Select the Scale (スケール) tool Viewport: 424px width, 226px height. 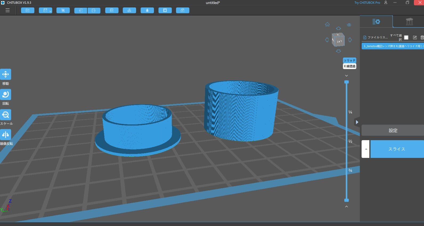point(6,115)
